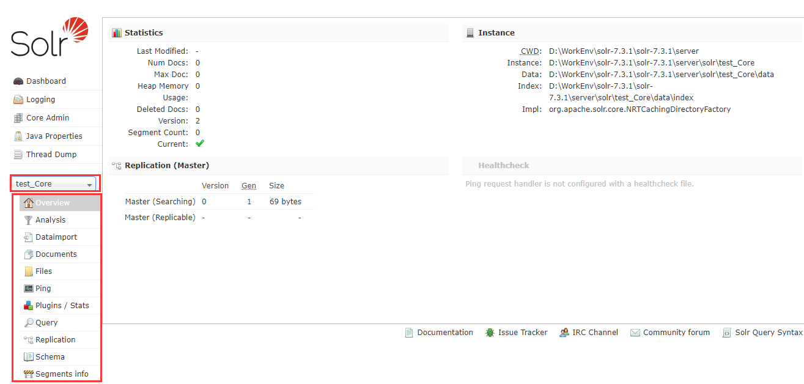The width and height of the screenshot is (804, 384).
Task: Click the Gen column header
Action: pyautogui.click(x=249, y=186)
